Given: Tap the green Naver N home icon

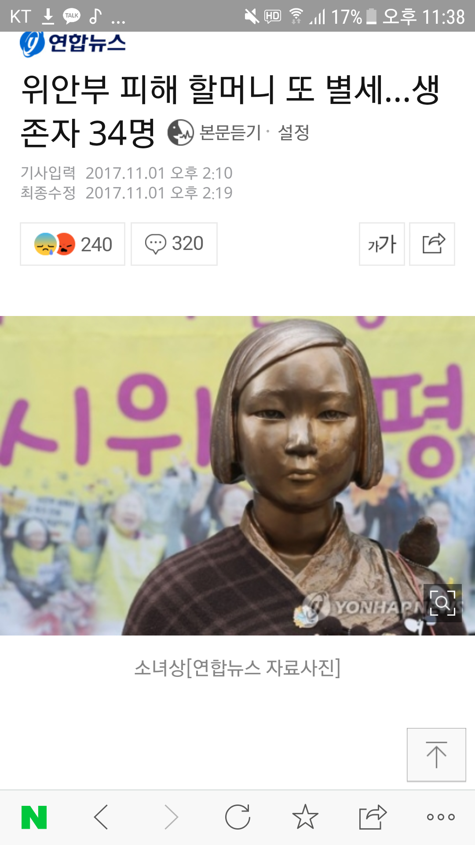Looking at the screenshot, I should coord(34,817).
